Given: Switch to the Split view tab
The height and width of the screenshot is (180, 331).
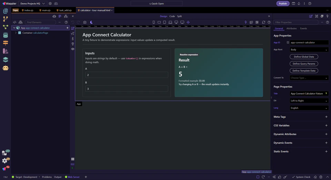Looking at the screenshot, I should [x=179, y=16].
